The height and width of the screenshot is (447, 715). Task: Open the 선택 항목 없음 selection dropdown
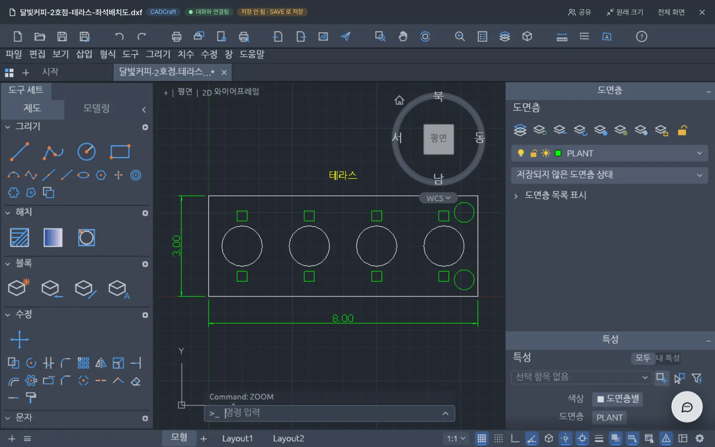(581, 377)
